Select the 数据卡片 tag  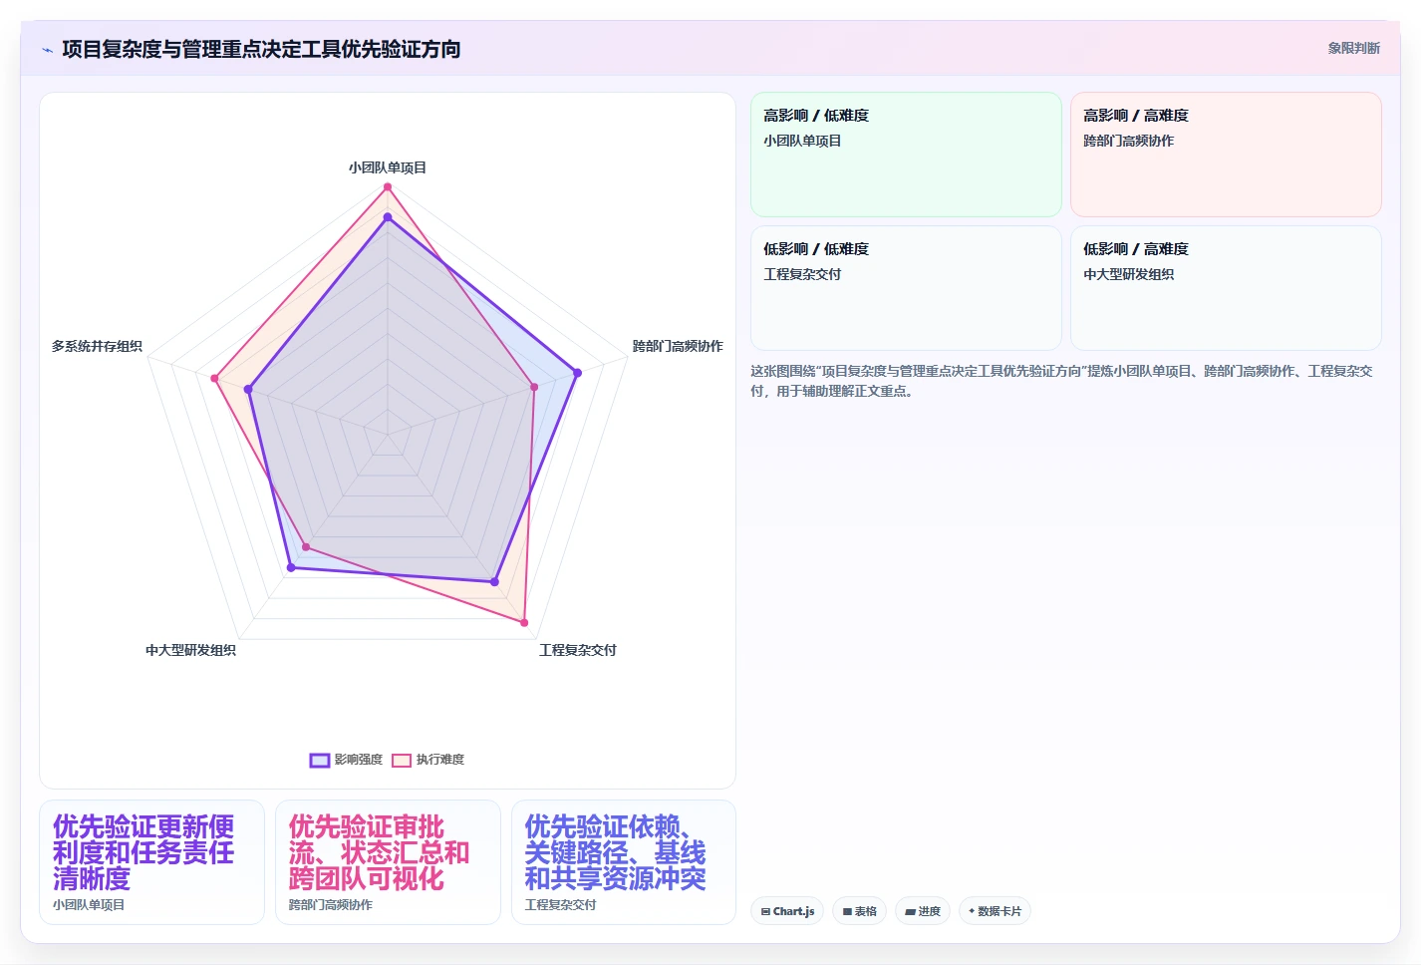(x=995, y=911)
